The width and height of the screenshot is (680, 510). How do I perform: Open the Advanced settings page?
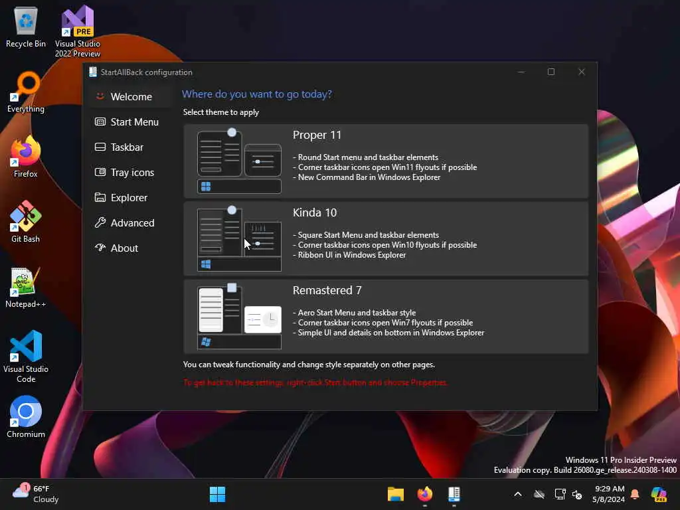[131, 222]
